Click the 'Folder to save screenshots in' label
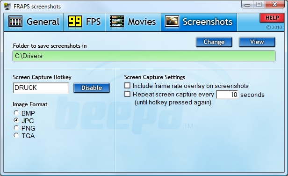The height and width of the screenshot is (176, 288). pos(50,46)
